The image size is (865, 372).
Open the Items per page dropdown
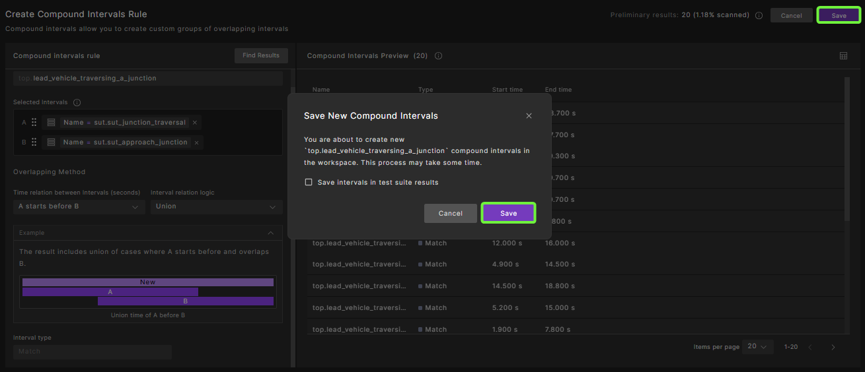(x=757, y=347)
